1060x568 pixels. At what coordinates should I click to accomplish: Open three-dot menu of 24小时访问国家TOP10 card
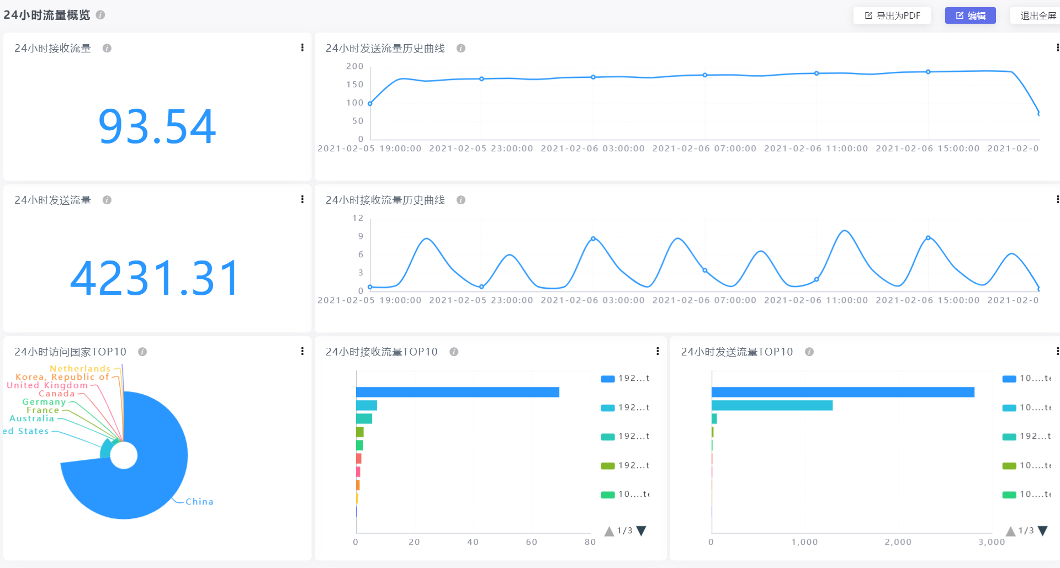tap(302, 351)
